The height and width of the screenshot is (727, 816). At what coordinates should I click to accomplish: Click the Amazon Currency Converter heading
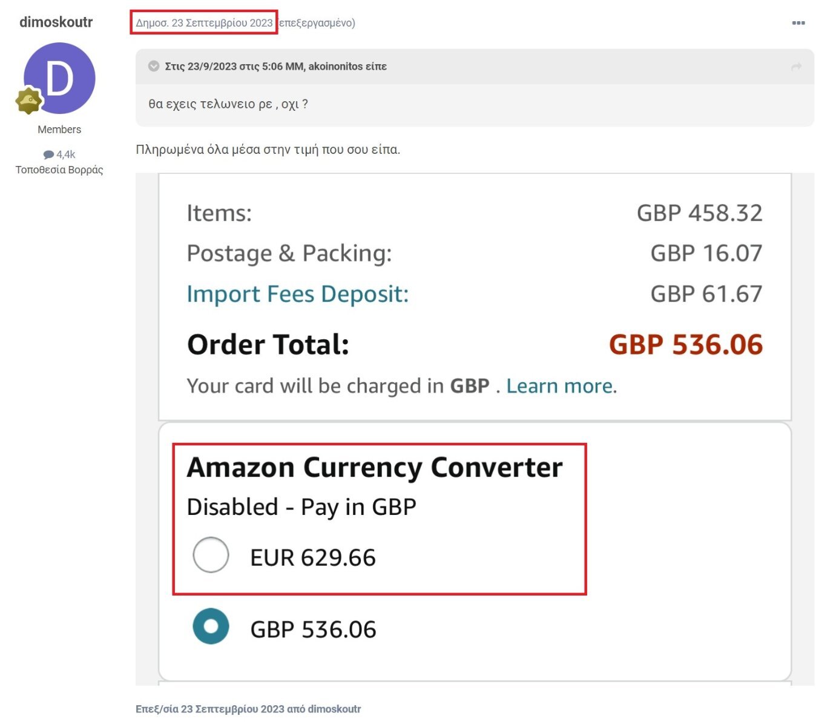click(375, 468)
